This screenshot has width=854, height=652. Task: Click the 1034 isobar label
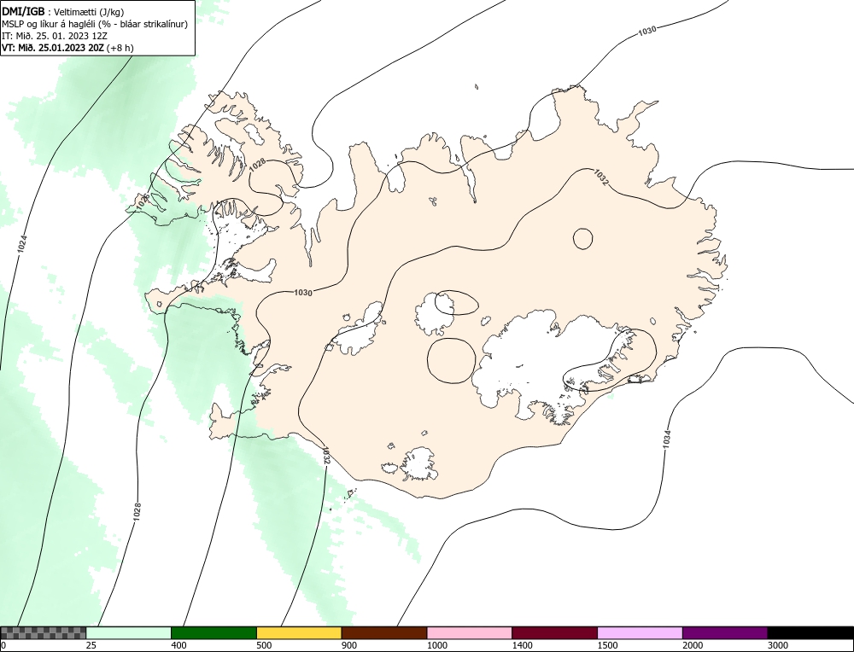[x=667, y=440]
